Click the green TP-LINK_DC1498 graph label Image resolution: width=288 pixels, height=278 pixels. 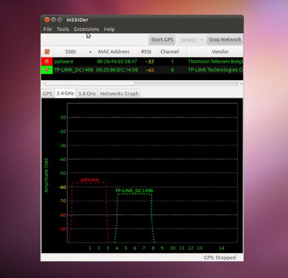(x=134, y=191)
